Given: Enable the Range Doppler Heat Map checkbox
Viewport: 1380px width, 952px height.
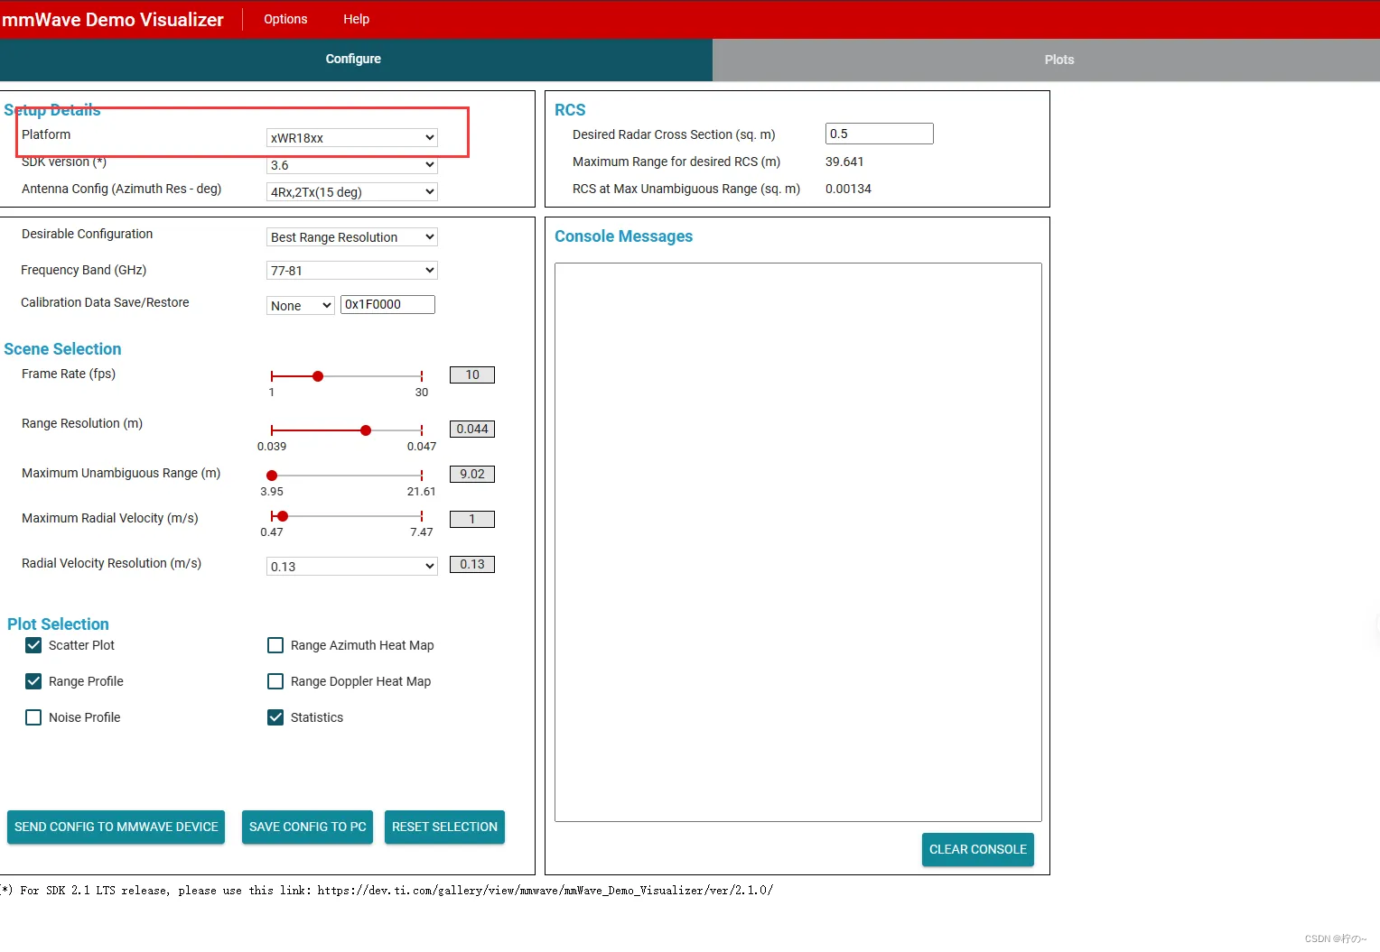Looking at the screenshot, I should [x=275, y=681].
